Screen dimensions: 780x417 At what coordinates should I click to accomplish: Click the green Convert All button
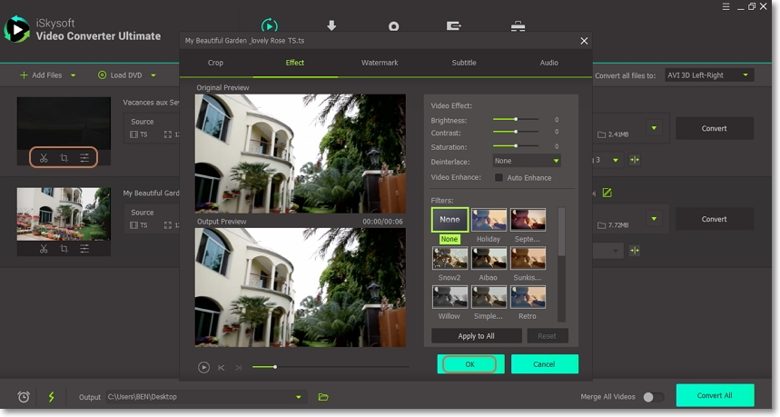point(715,395)
